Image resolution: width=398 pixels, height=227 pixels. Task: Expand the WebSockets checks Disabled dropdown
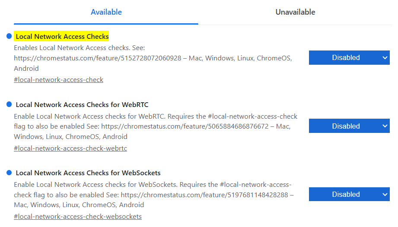349,194
